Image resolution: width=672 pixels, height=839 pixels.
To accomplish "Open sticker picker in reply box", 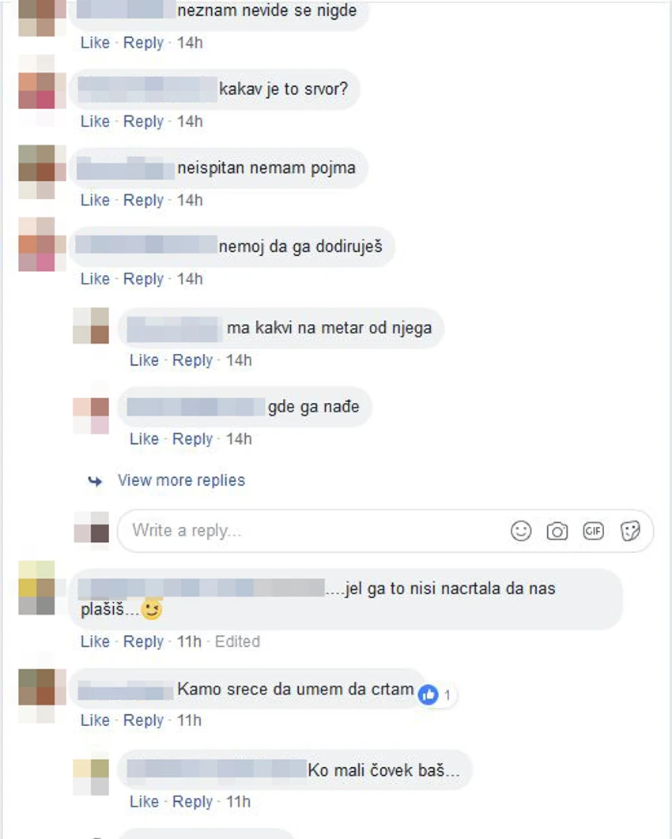I will pos(630,532).
